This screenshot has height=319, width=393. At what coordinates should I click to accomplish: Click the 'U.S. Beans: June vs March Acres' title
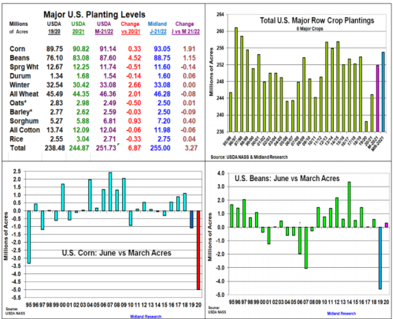coord(287,178)
